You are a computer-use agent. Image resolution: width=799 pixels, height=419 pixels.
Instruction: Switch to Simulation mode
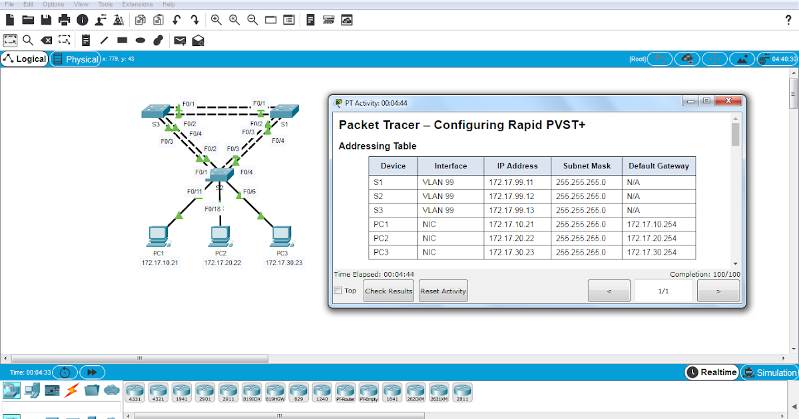click(x=769, y=372)
